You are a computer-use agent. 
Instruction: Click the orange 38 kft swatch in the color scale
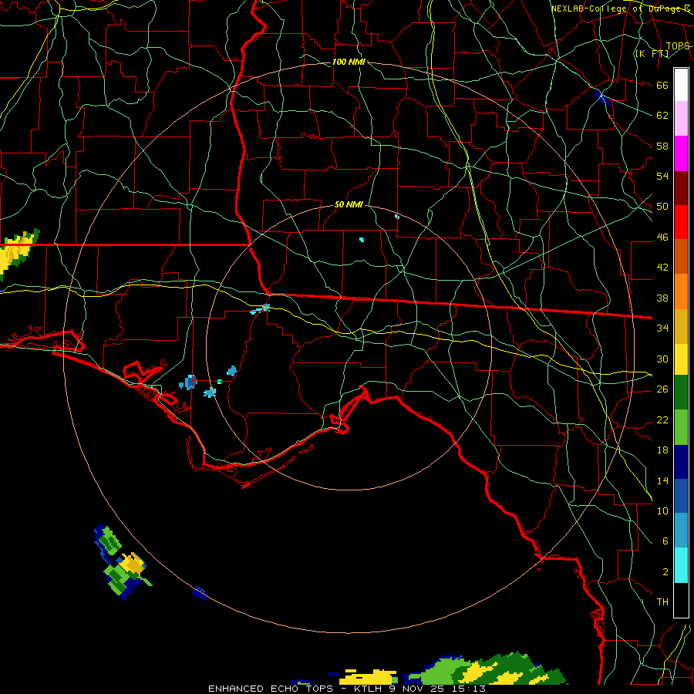[x=681, y=291]
